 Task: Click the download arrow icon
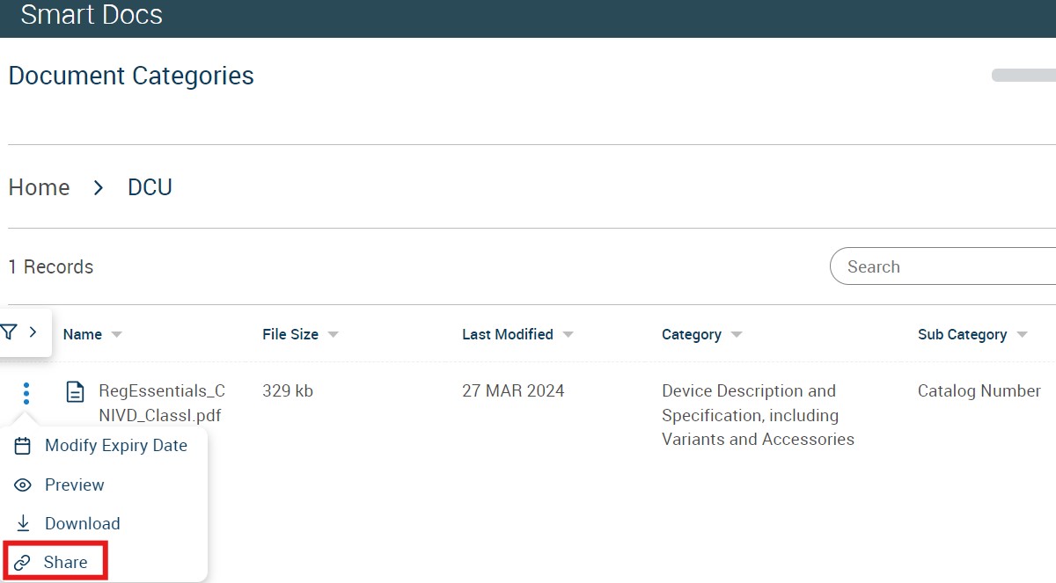click(24, 523)
